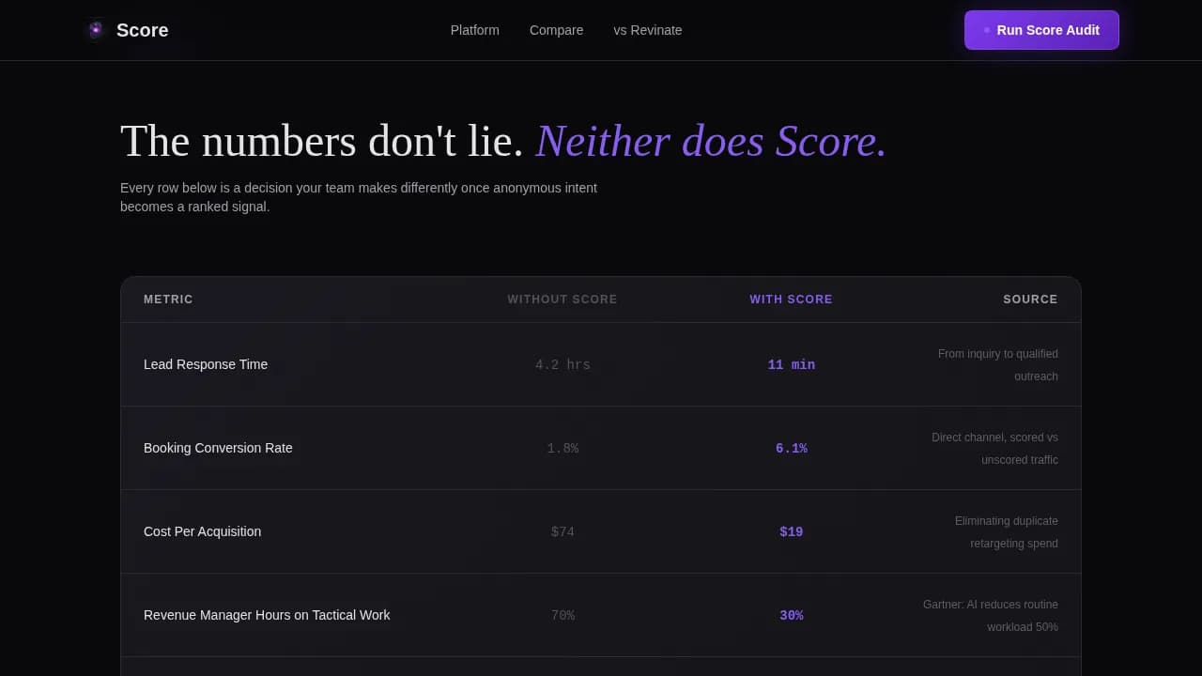Image resolution: width=1202 pixels, height=676 pixels.
Task: Click 'From inquiry to qualified outreach' source text
Action: (x=997, y=365)
